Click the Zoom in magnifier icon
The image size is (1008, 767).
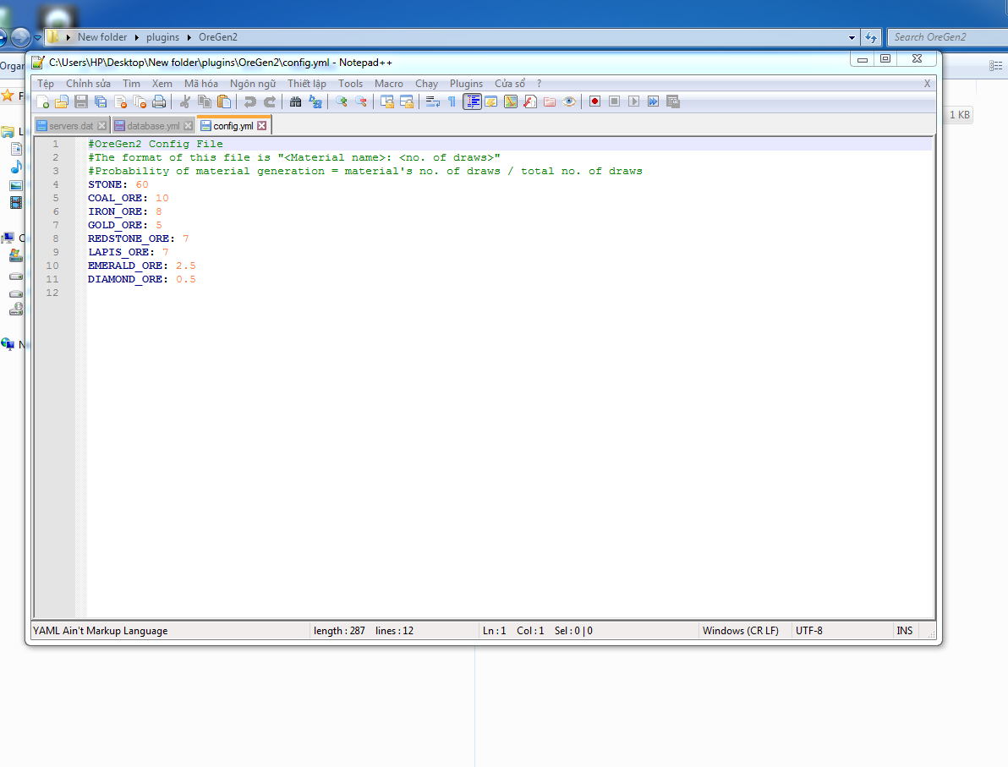pos(342,101)
